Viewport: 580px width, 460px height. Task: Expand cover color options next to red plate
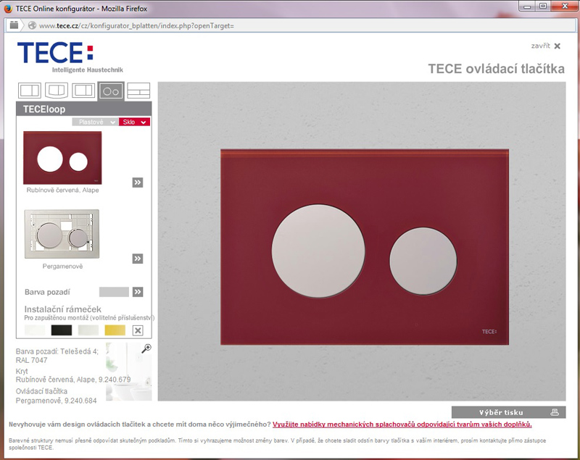point(138,182)
